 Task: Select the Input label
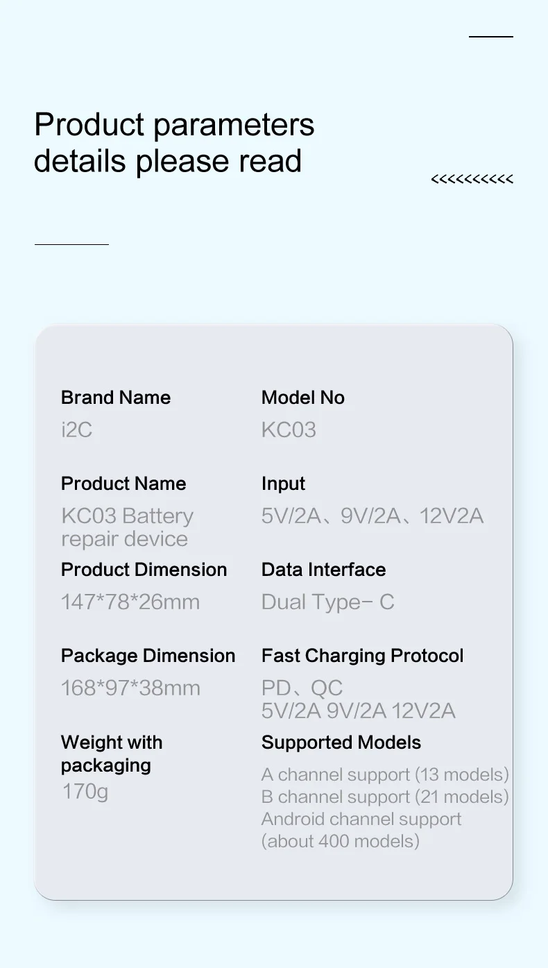[x=283, y=484]
